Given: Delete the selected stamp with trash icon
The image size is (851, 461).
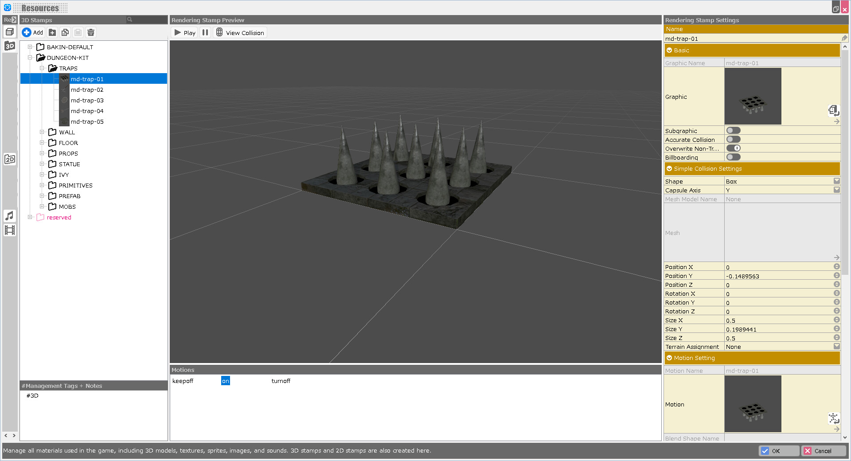Looking at the screenshot, I should 90,32.
